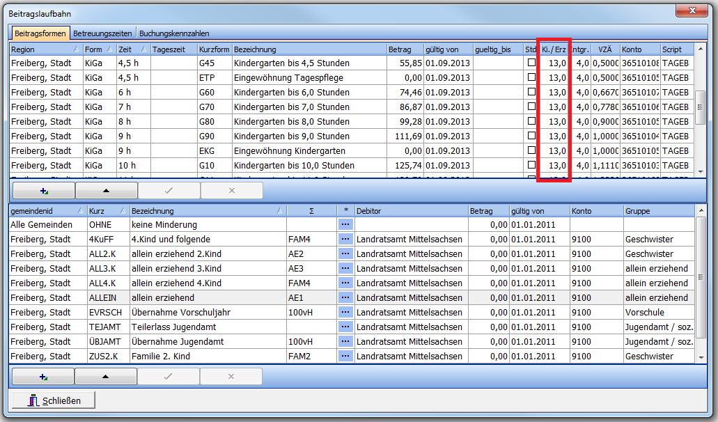This screenshot has height=422, width=718.
Task: Click the 125,74 Betrag cell
Action: click(x=405, y=166)
